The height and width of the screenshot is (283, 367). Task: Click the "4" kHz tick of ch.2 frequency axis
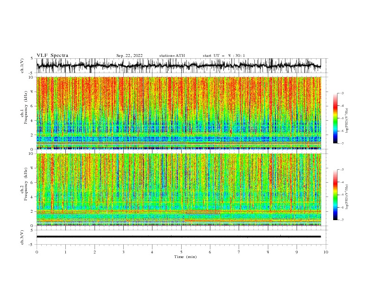(32, 197)
